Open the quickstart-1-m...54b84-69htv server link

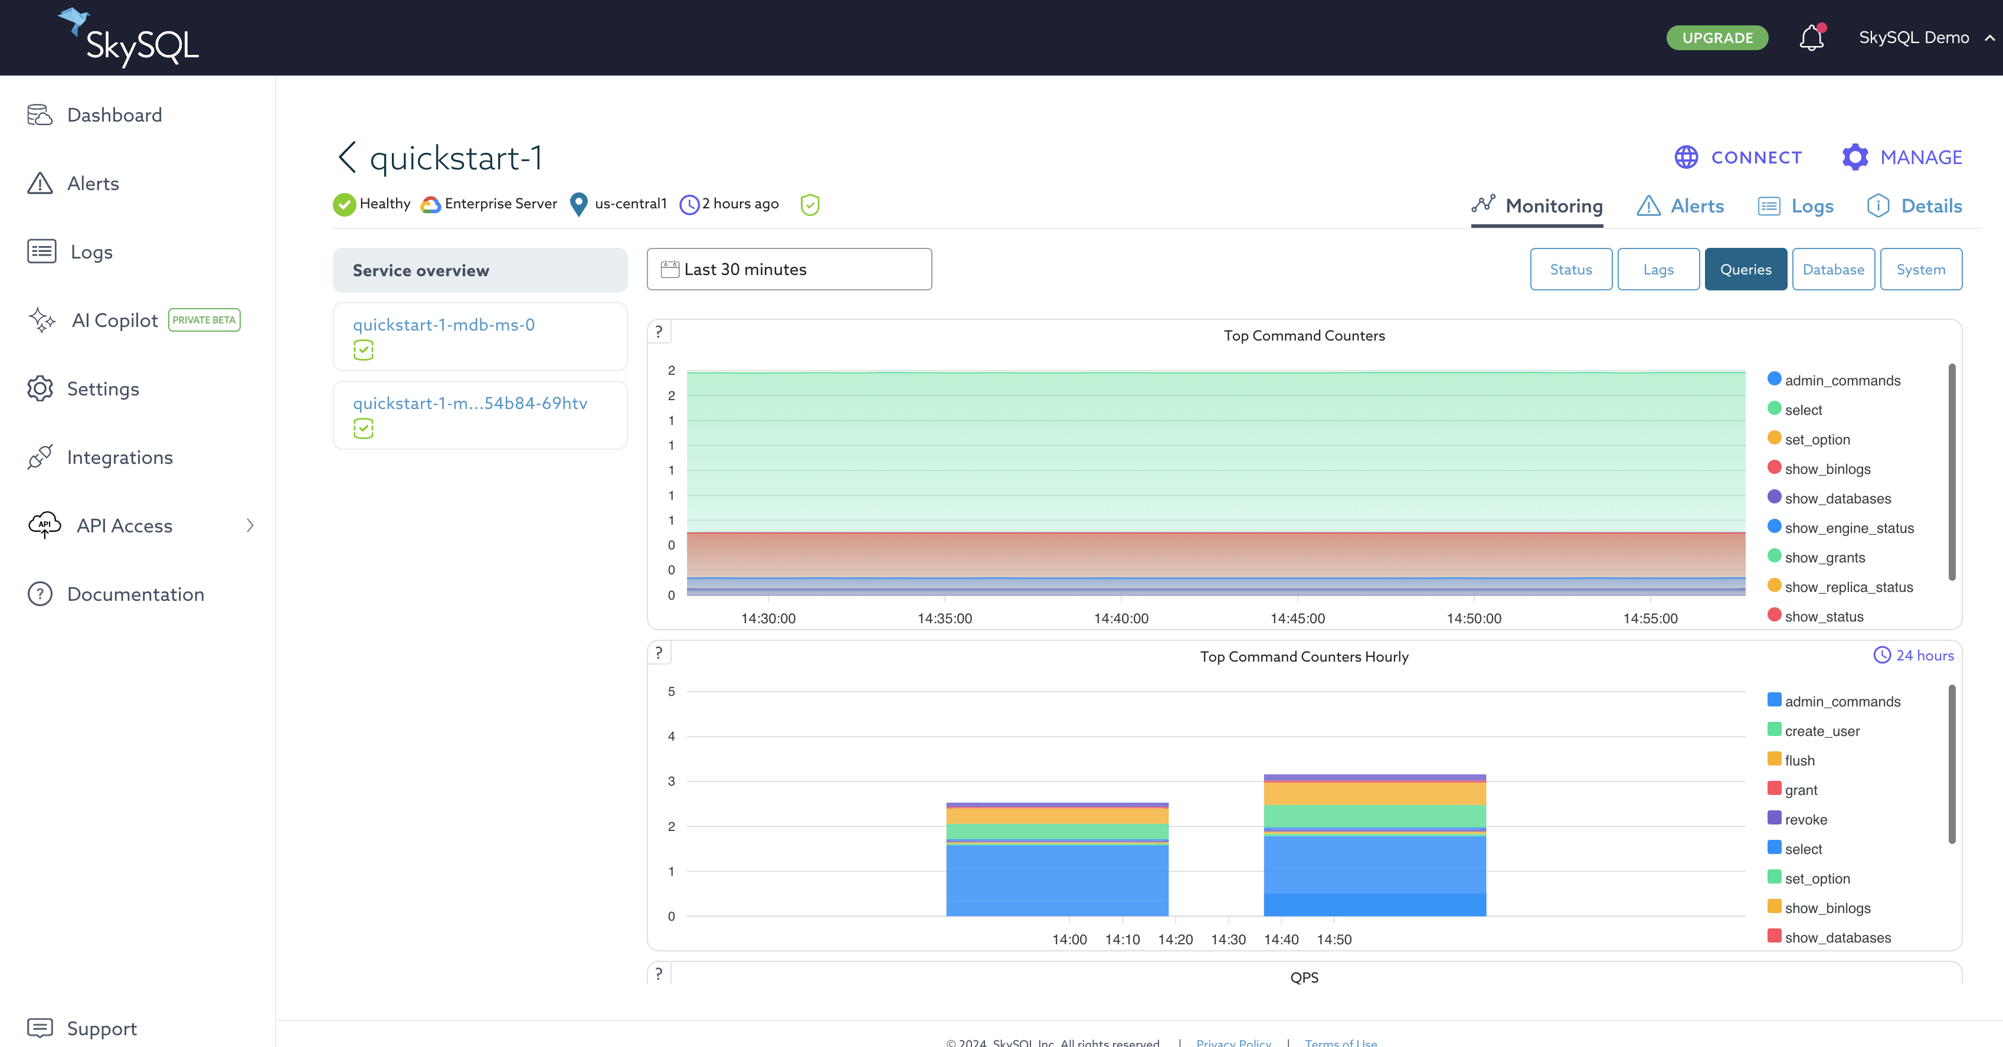(x=470, y=403)
